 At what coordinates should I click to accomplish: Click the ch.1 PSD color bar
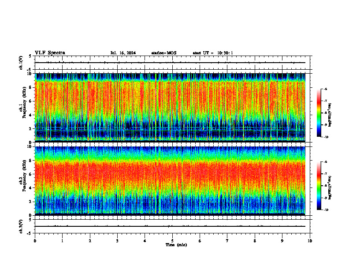(x=319, y=113)
